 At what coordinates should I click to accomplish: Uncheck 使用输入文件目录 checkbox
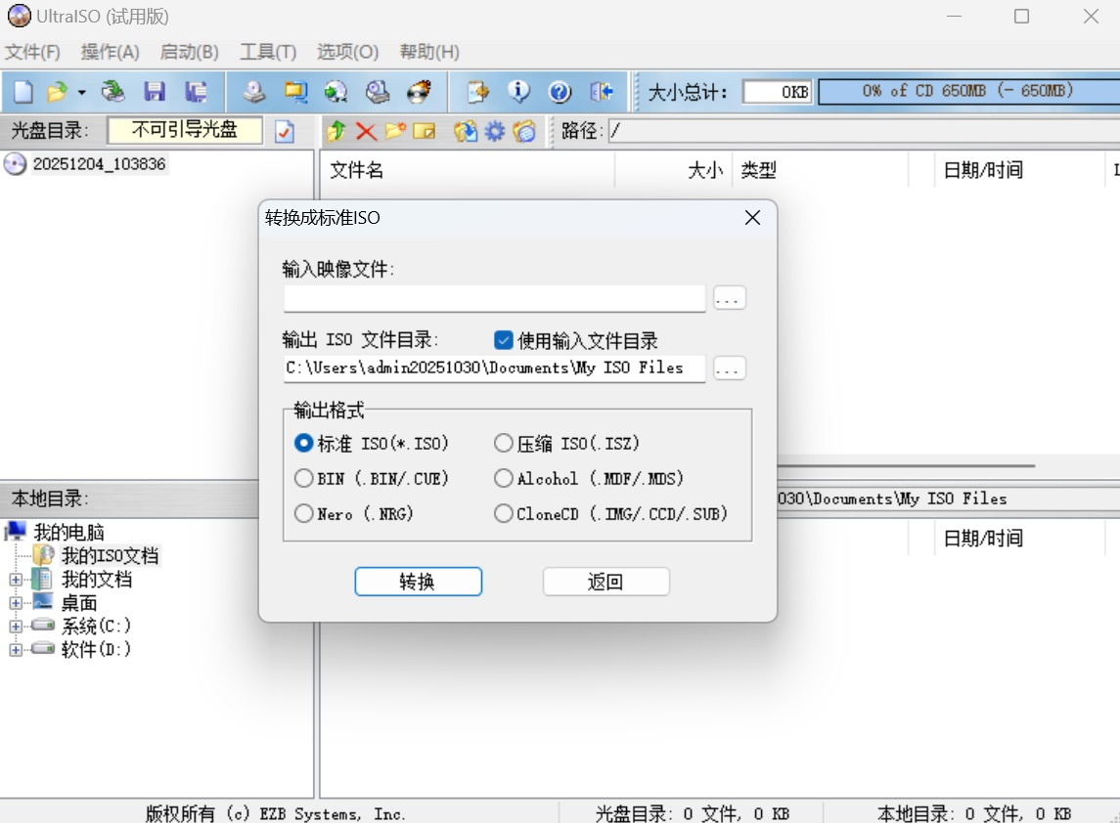tap(503, 340)
